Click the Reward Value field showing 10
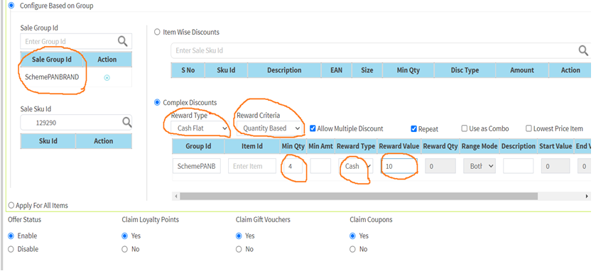596x271 pixels. click(x=399, y=166)
